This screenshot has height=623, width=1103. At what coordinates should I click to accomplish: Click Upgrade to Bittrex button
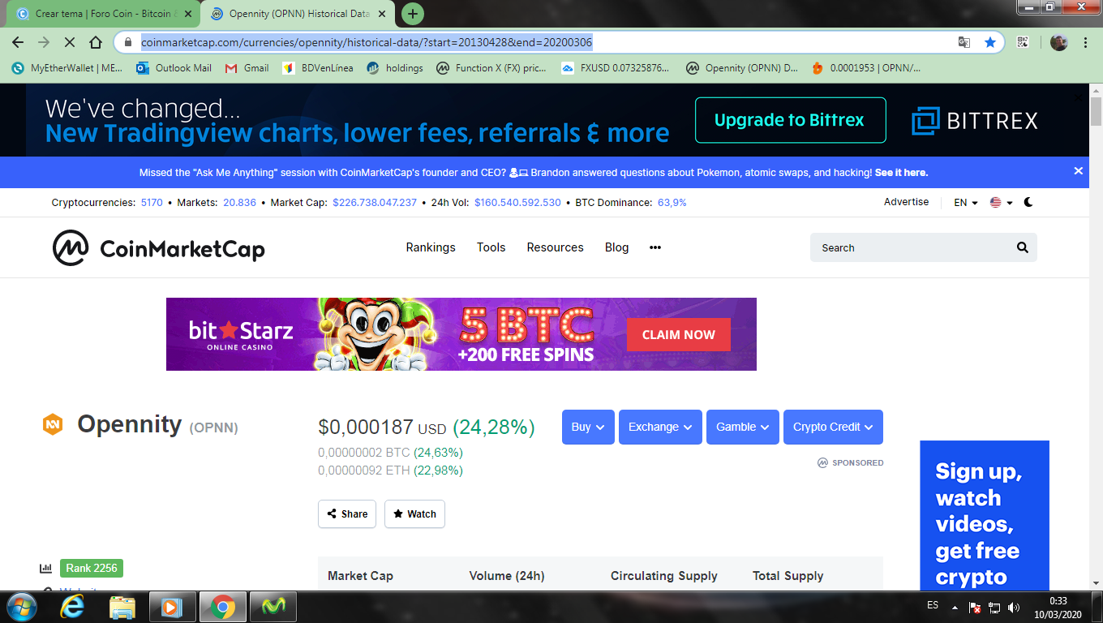point(790,120)
